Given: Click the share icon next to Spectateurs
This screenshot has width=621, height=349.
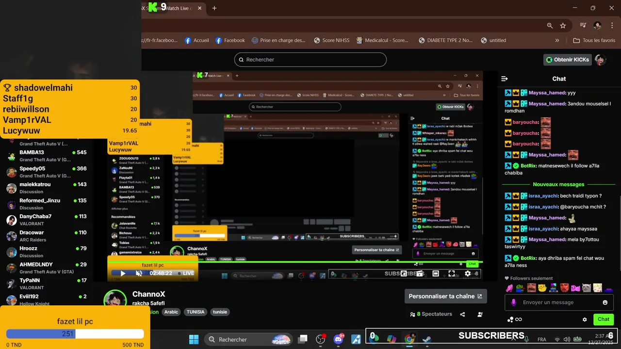Looking at the screenshot, I should (x=462, y=314).
